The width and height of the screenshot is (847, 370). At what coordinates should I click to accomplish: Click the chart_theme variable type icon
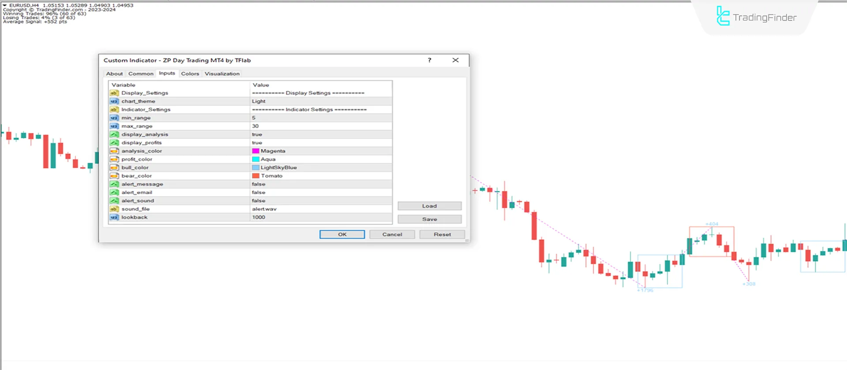pyautogui.click(x=114, y=101)
